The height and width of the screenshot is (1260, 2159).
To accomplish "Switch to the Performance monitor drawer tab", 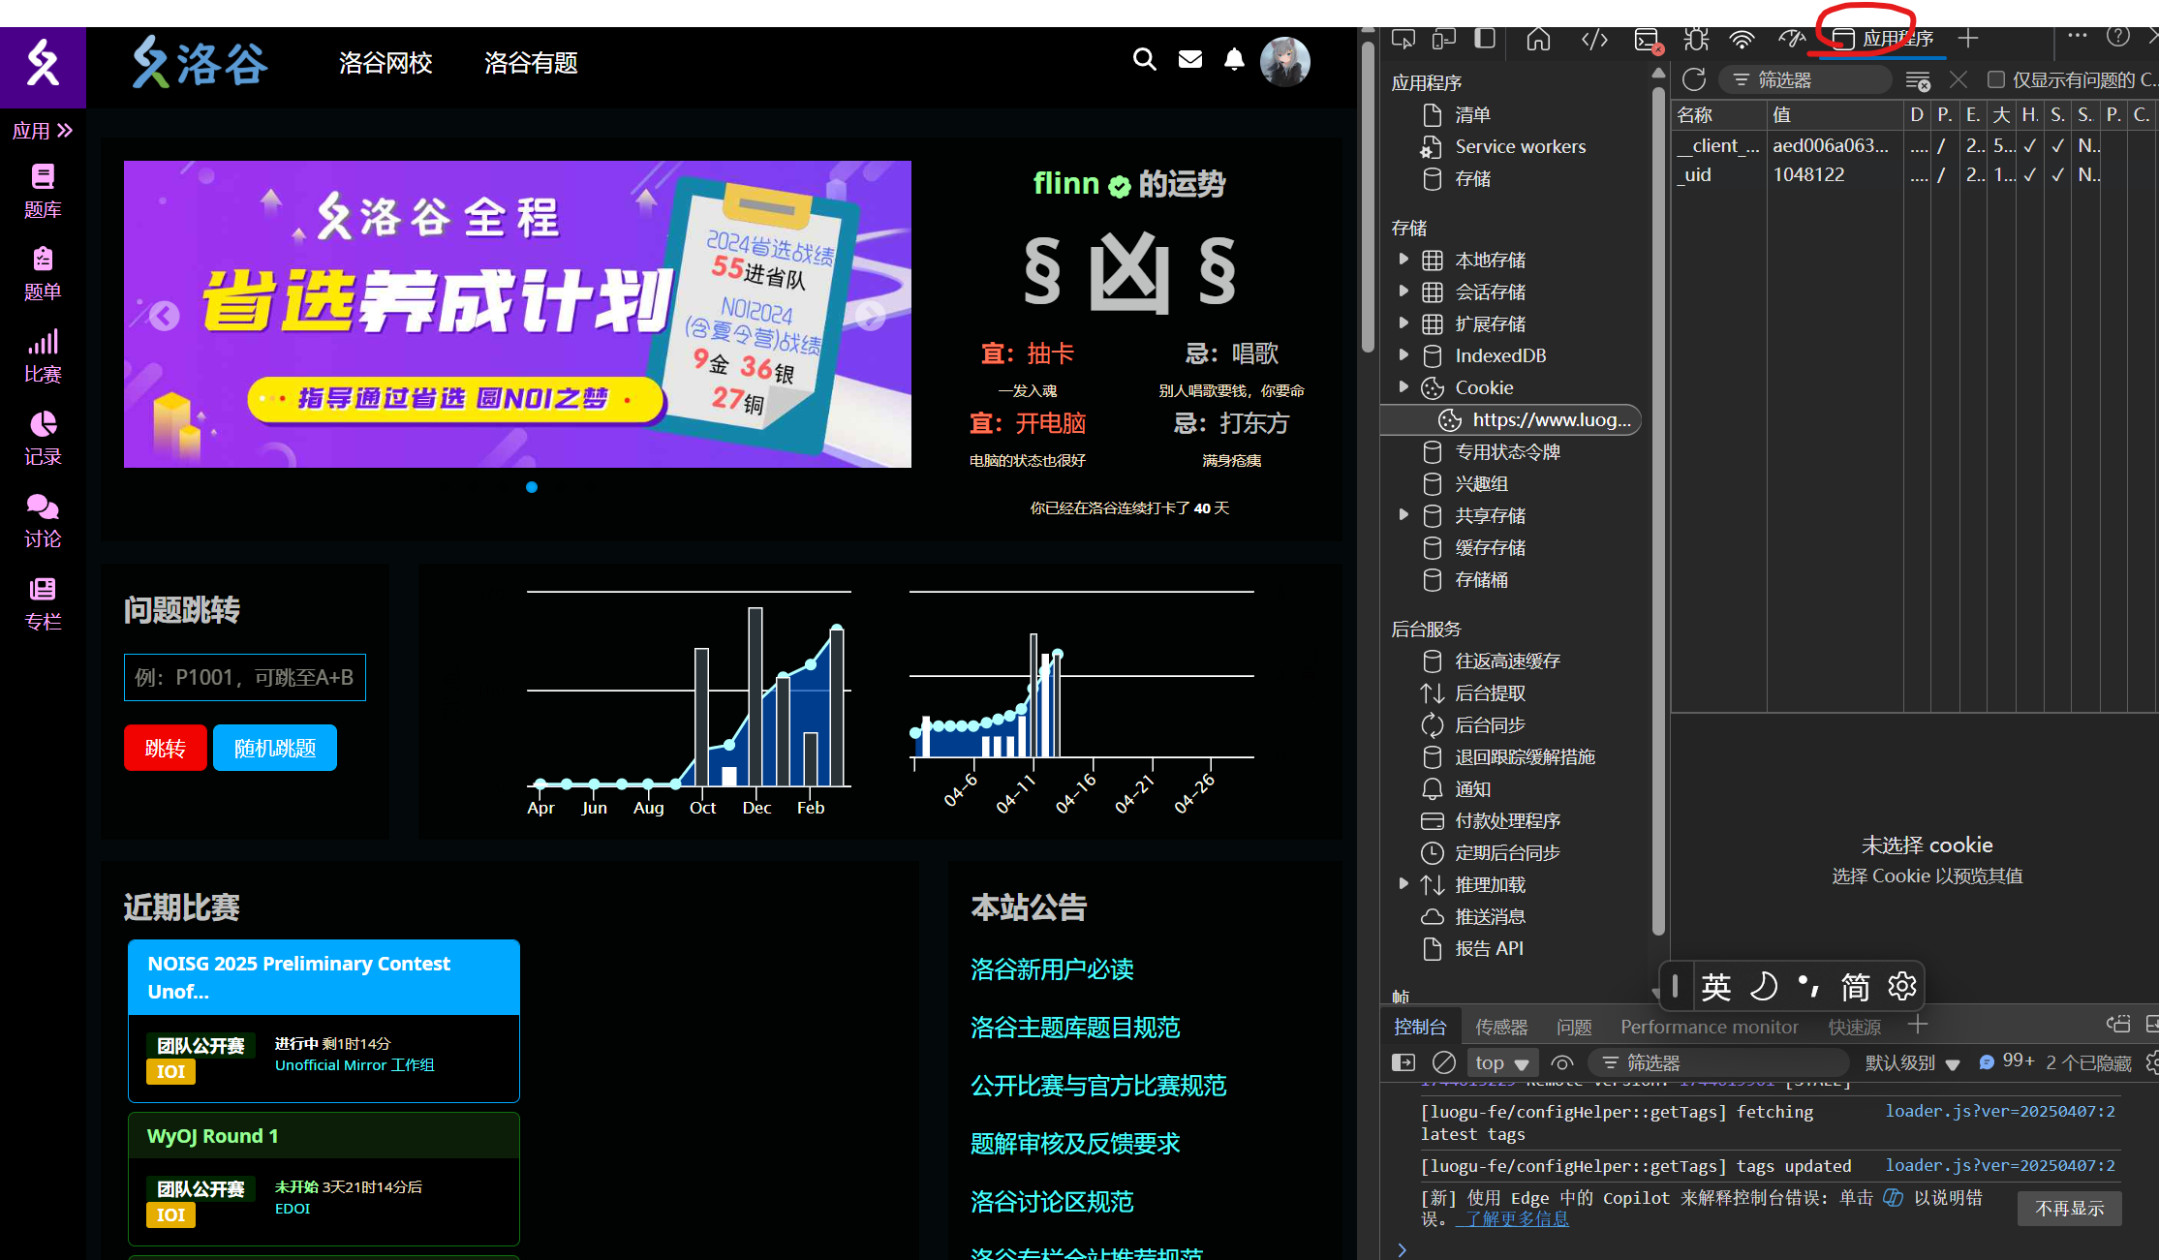I will click(x=1710, y=1028).
